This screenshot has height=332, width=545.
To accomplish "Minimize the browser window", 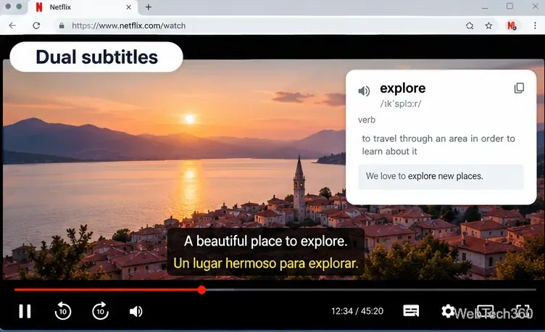I will [485, 7].
